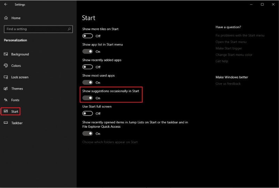Click the Get help link
Screen dimensions: 279x188
click(222, 61)
